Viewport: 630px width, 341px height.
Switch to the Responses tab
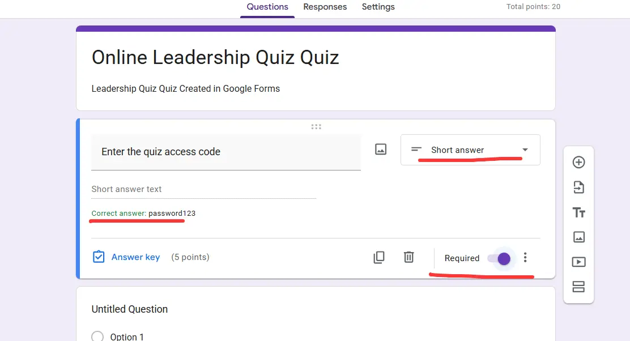tap(325, 7)
